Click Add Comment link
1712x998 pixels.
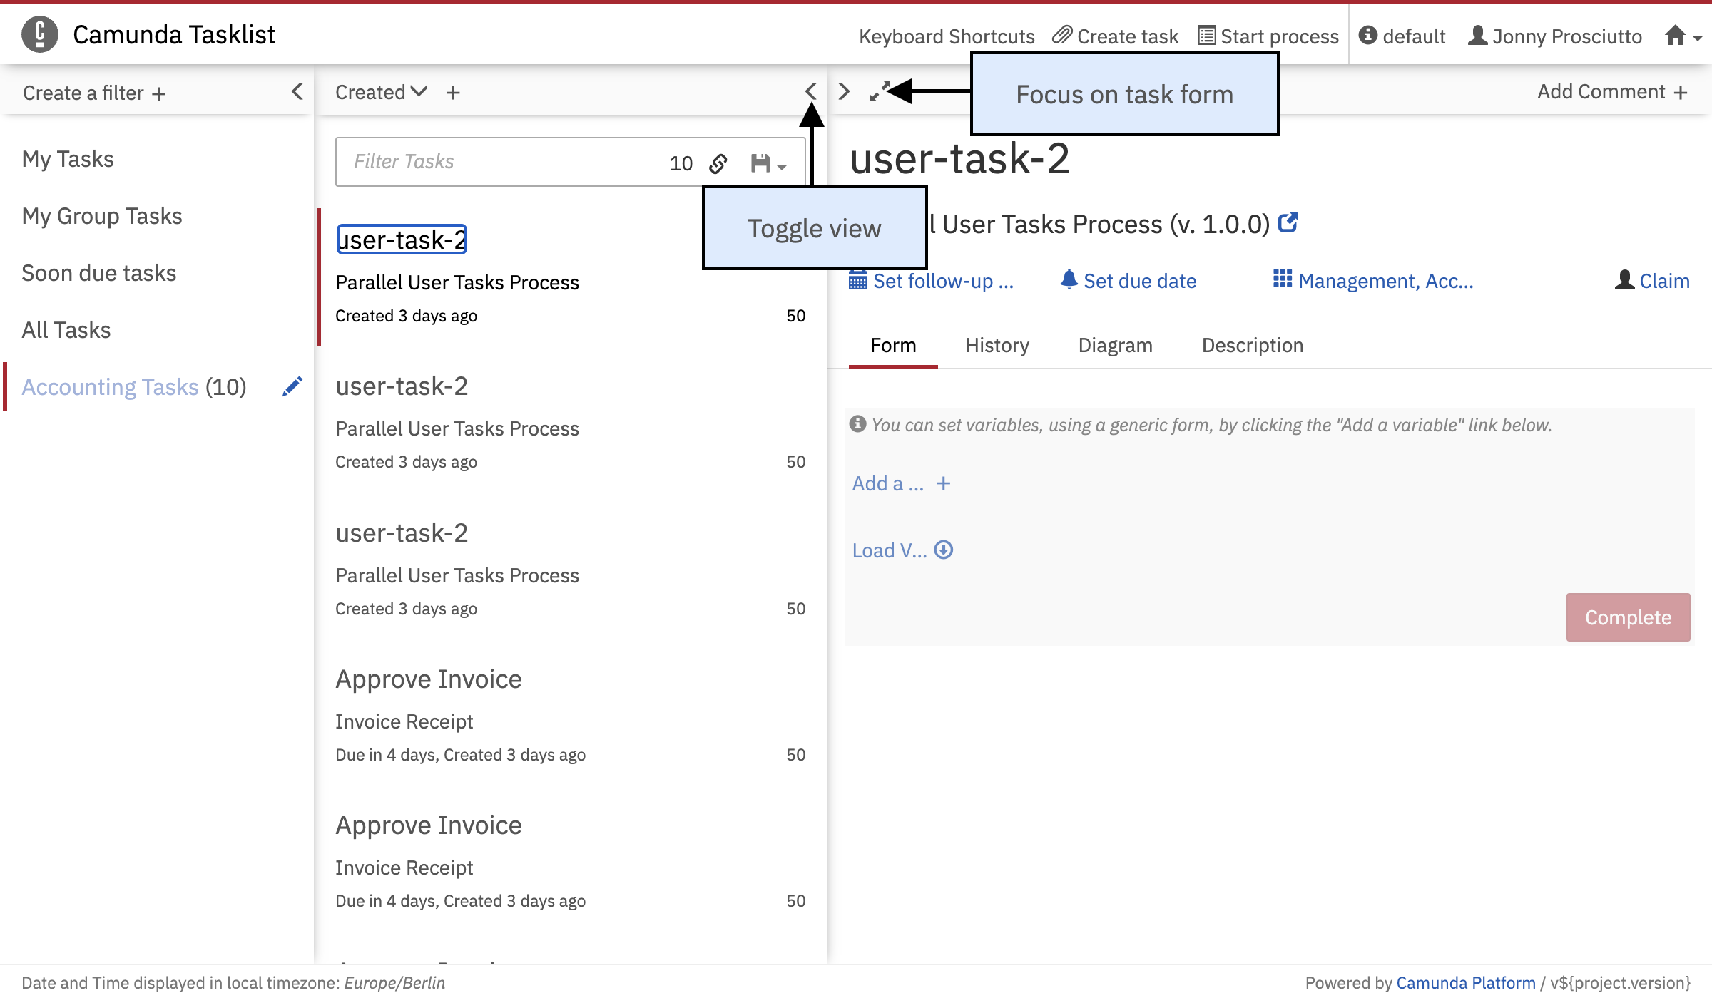pos(1612,92)
